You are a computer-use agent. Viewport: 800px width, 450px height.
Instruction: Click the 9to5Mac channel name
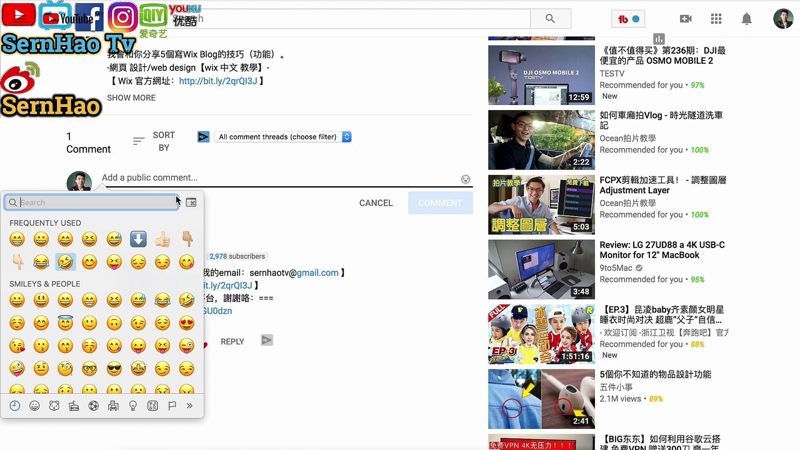[x=616, y=268]
